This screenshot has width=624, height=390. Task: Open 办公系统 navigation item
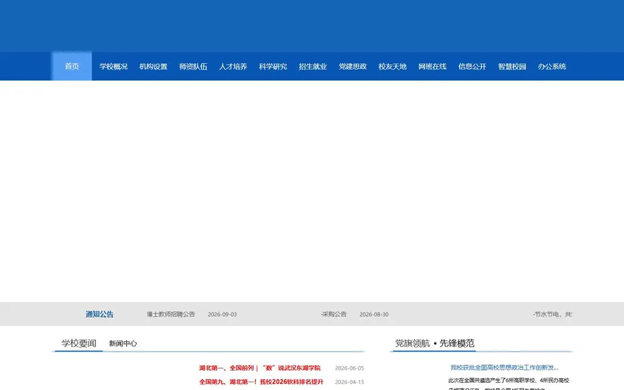552,66
